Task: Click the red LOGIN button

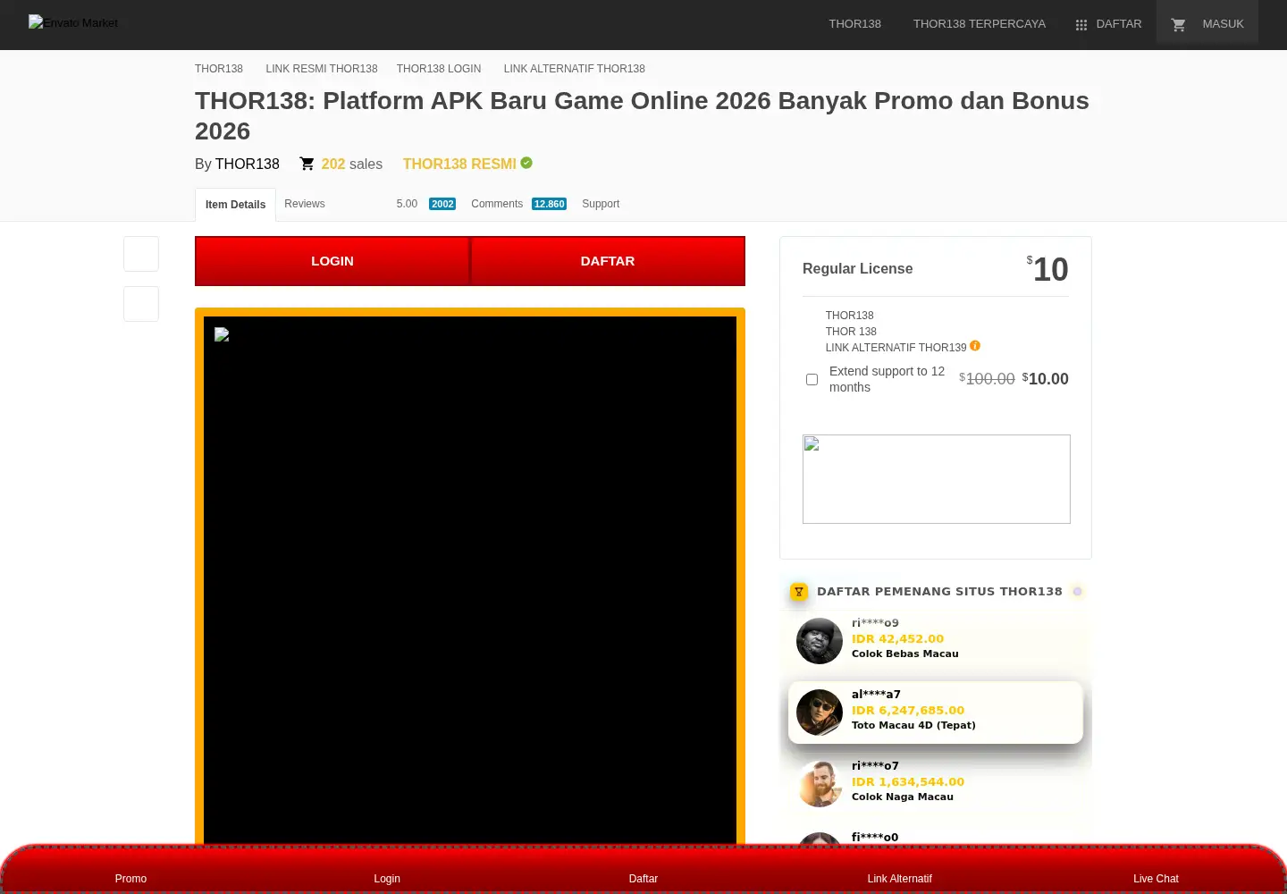Action: pyautogui.click(x=332, y=261)
